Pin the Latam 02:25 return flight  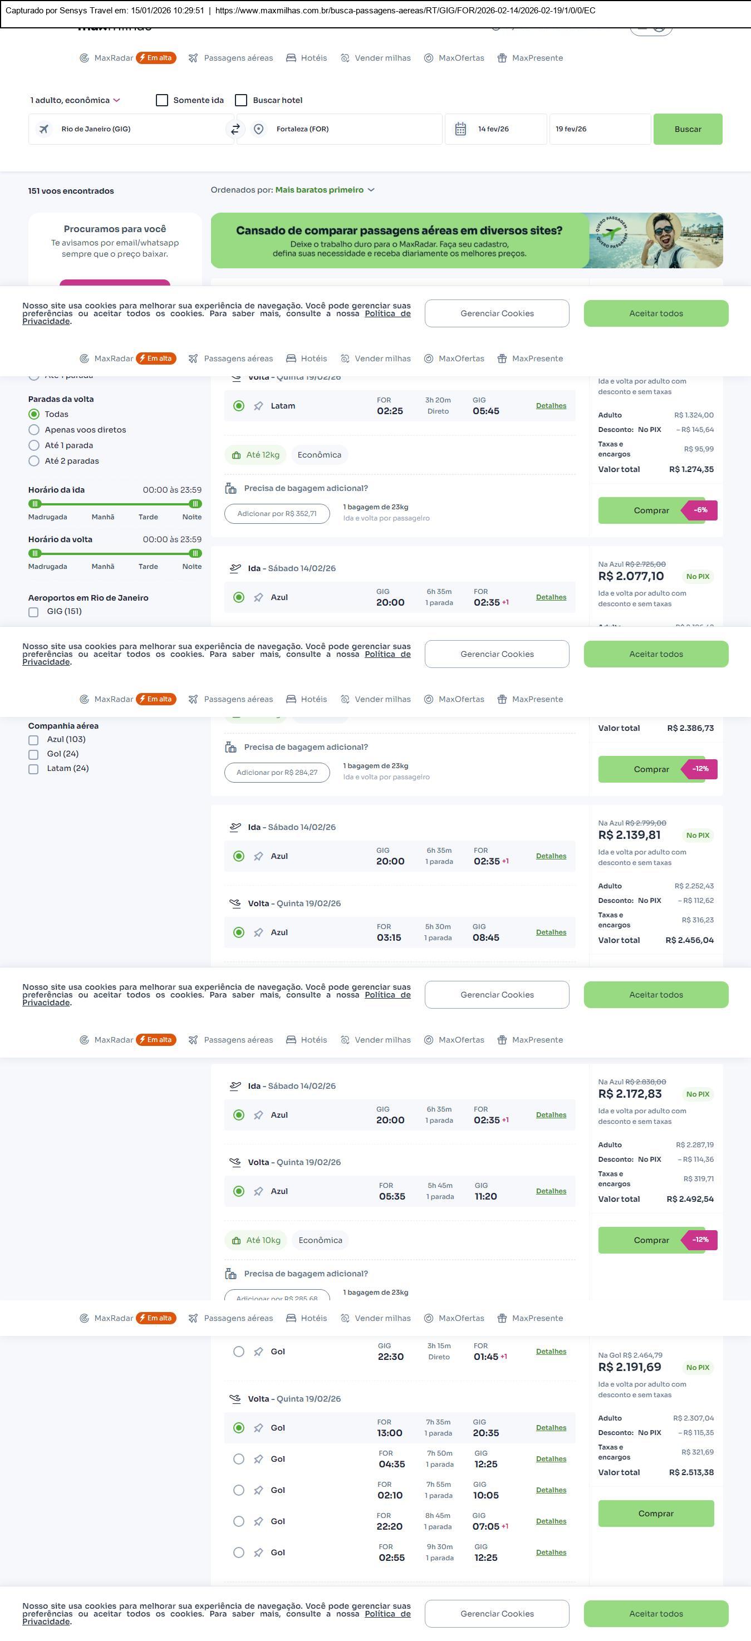coord(258,406)
